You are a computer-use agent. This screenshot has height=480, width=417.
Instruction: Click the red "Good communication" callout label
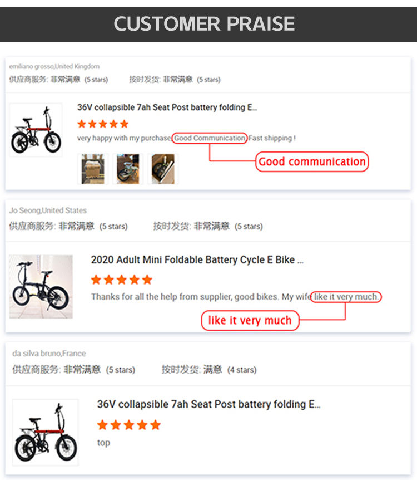pyautogui.click(x=312, y=162)
